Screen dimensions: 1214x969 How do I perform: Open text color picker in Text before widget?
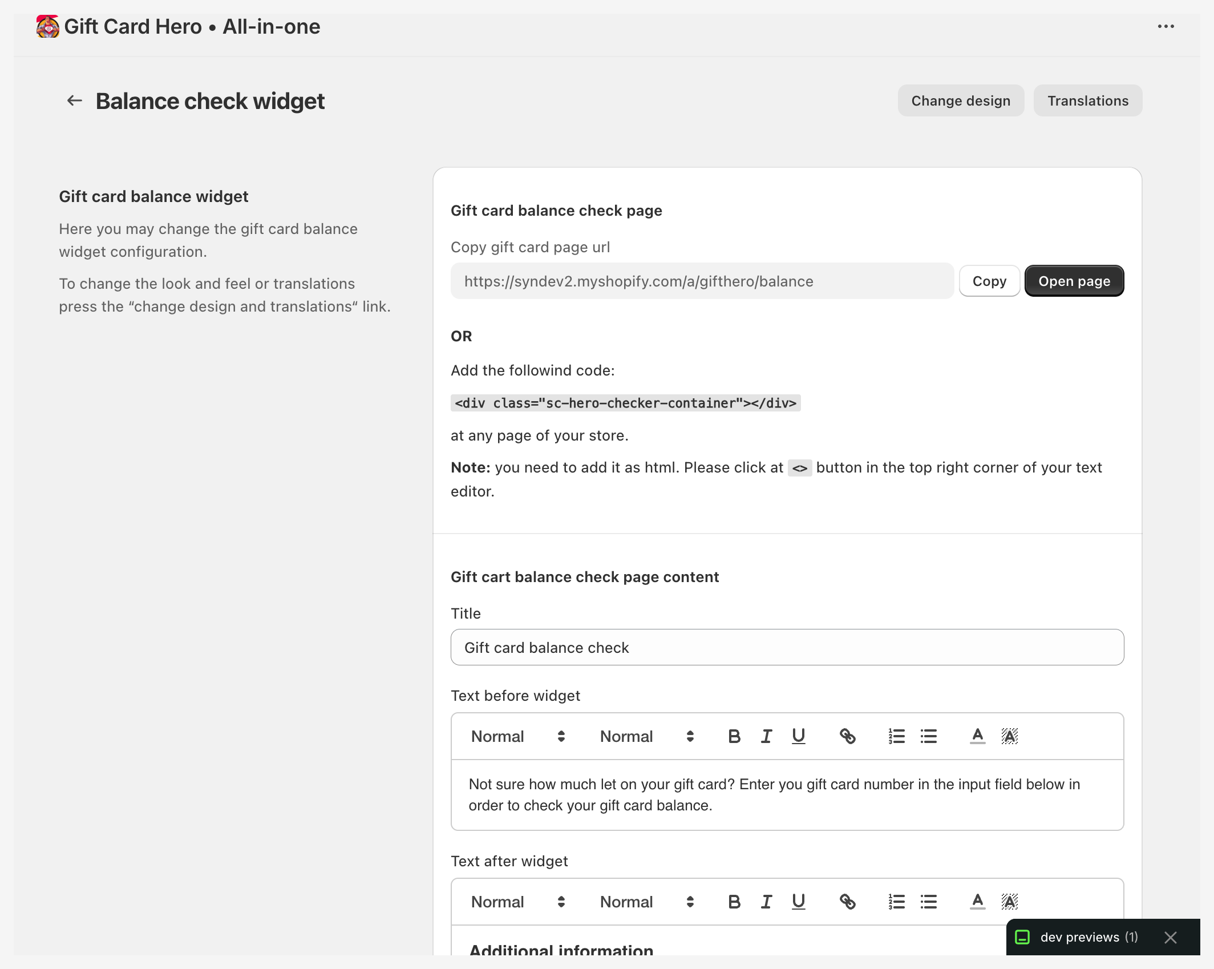point(977,736)
